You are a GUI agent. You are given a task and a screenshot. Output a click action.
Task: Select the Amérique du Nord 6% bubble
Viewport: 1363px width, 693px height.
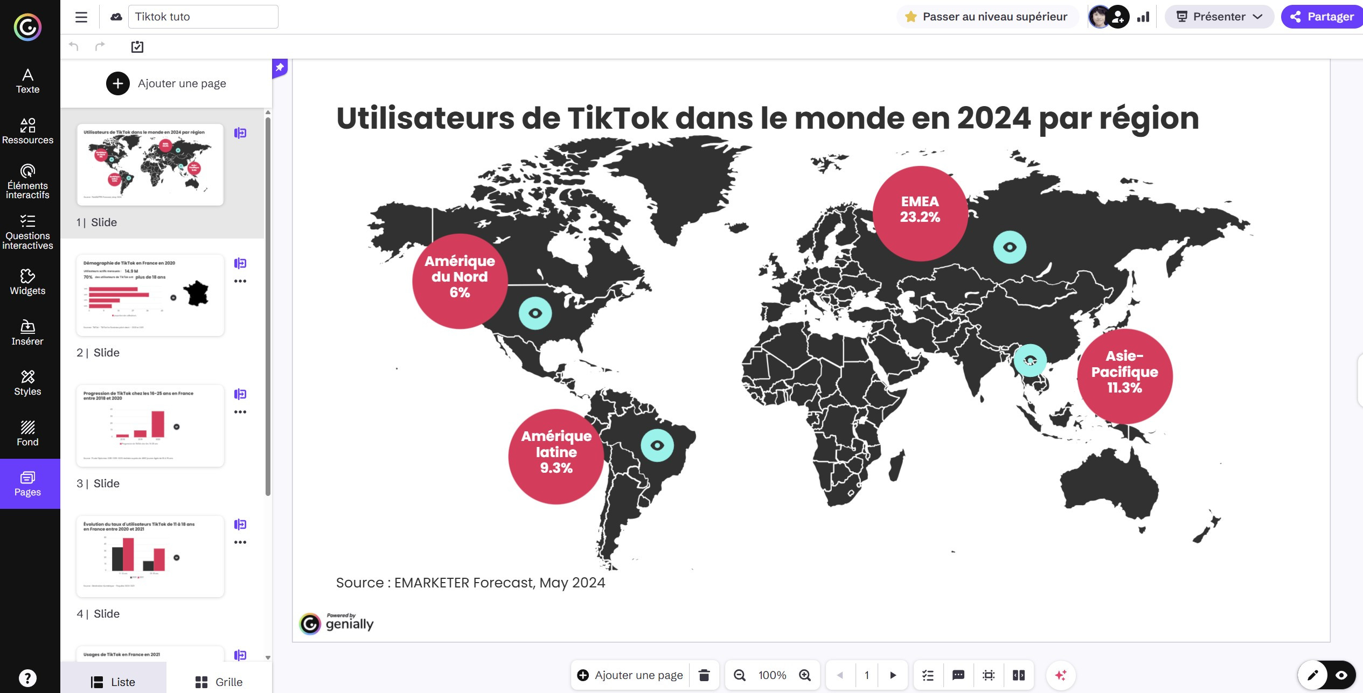[x=460, y=281]
